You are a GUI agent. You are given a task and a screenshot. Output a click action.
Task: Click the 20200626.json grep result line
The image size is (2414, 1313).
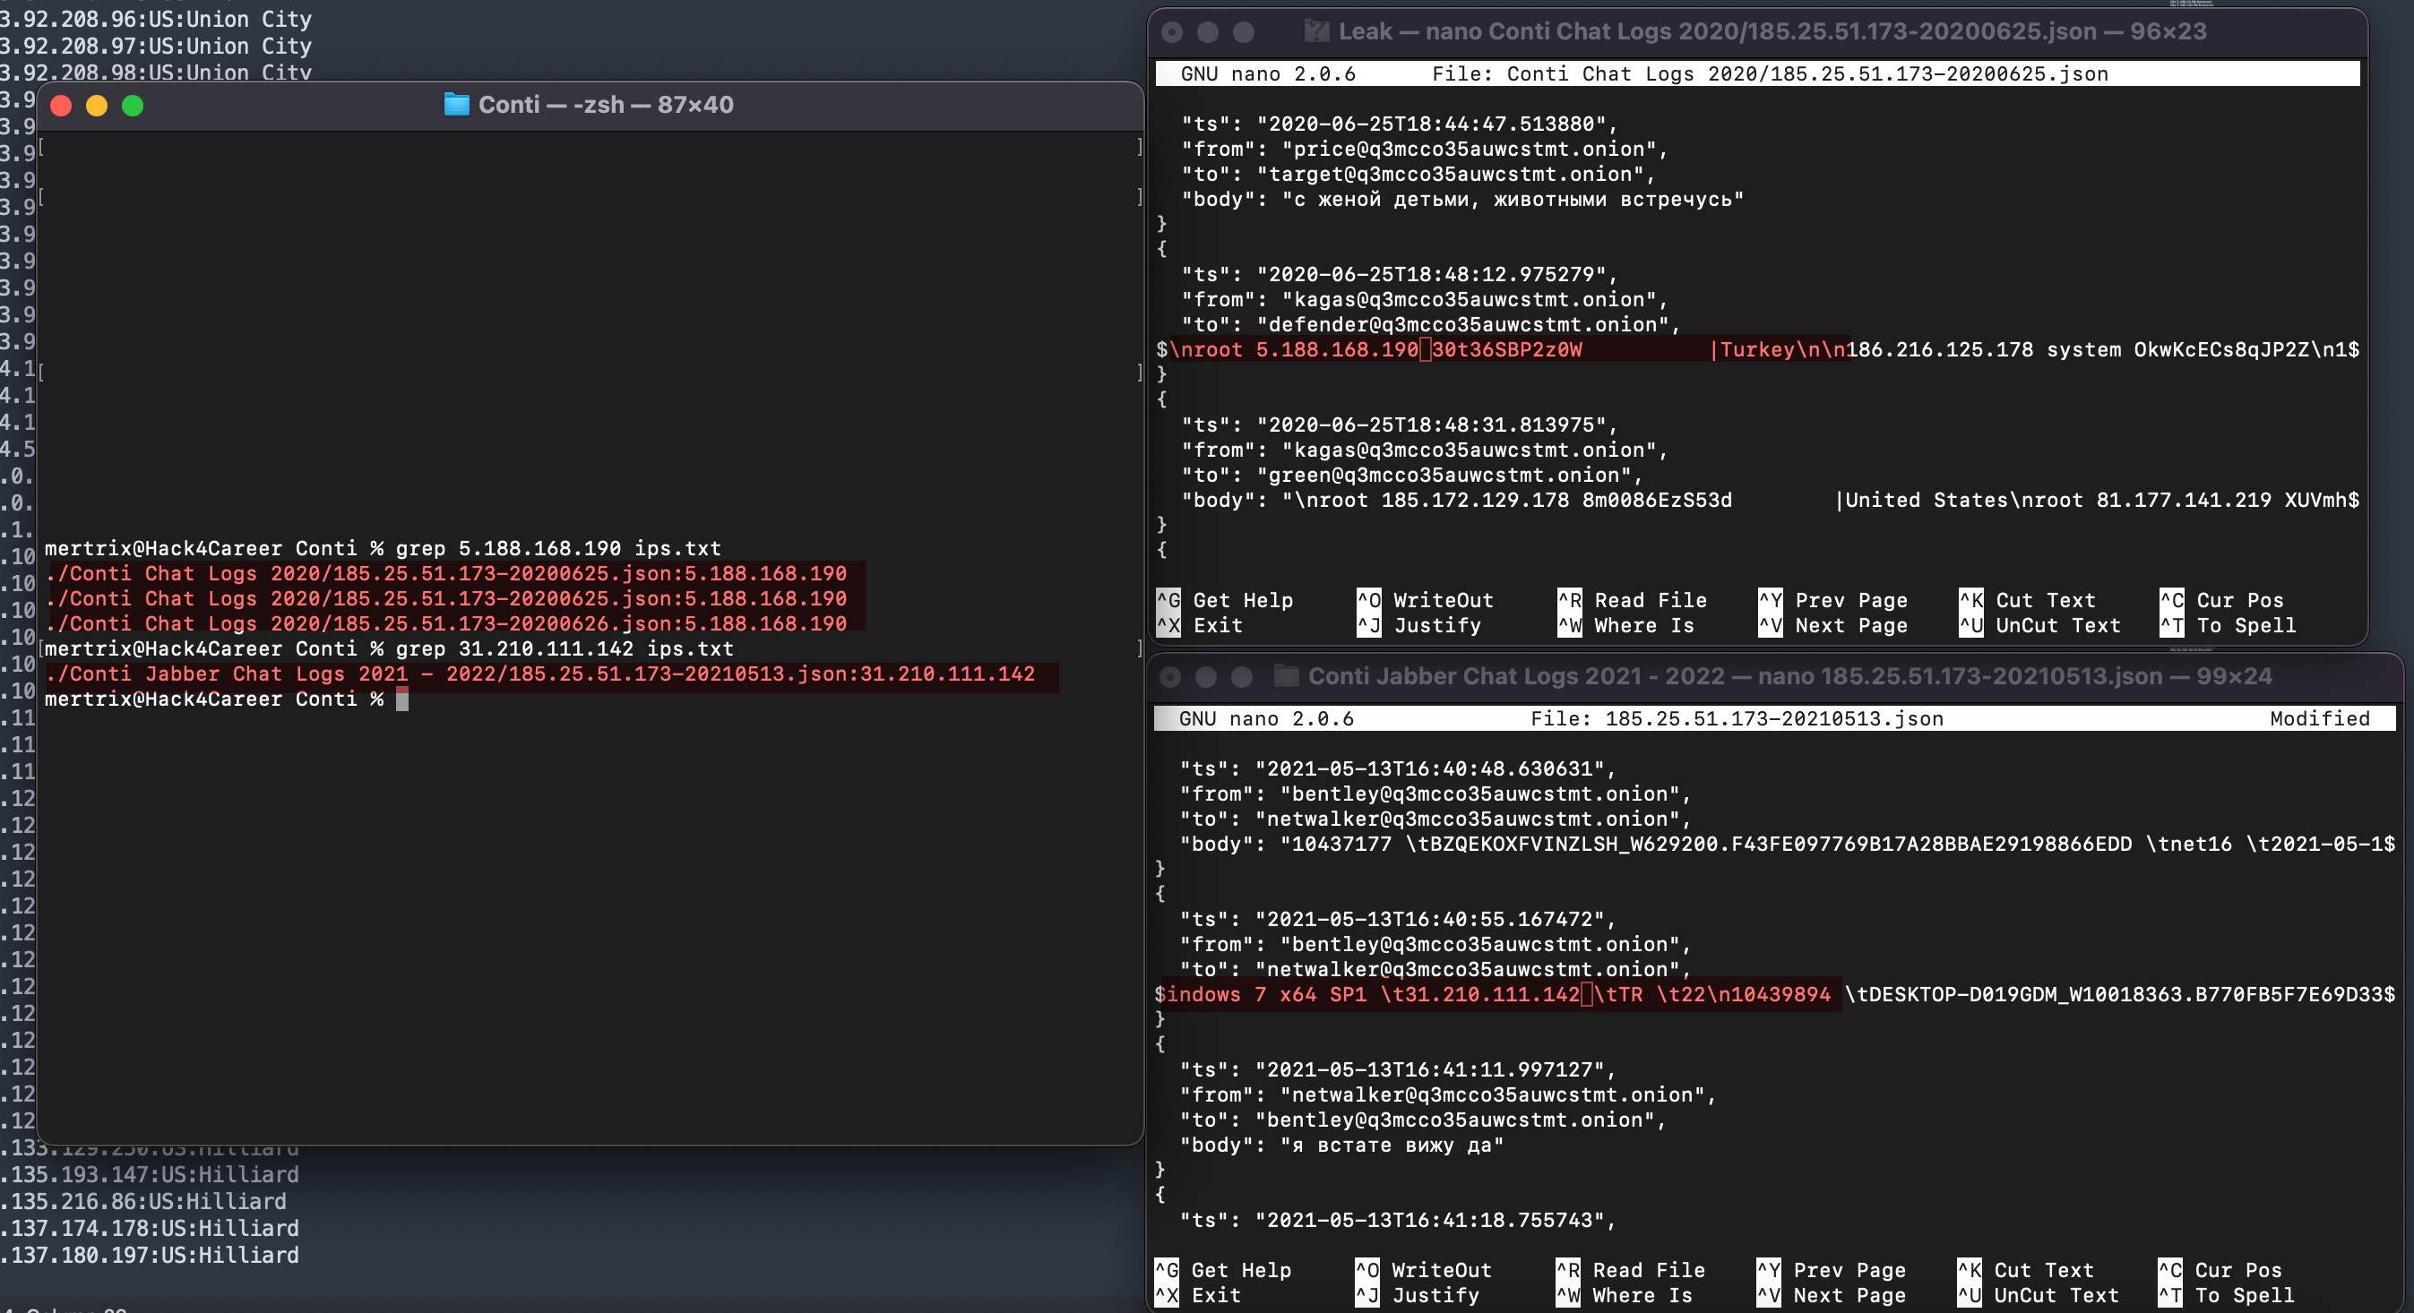tap(446, 623)
